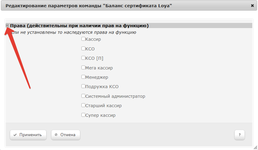This screenshot has height=150, width=258.
Task: Collapse the Права section with minus icon
Action: coord(7,26)
